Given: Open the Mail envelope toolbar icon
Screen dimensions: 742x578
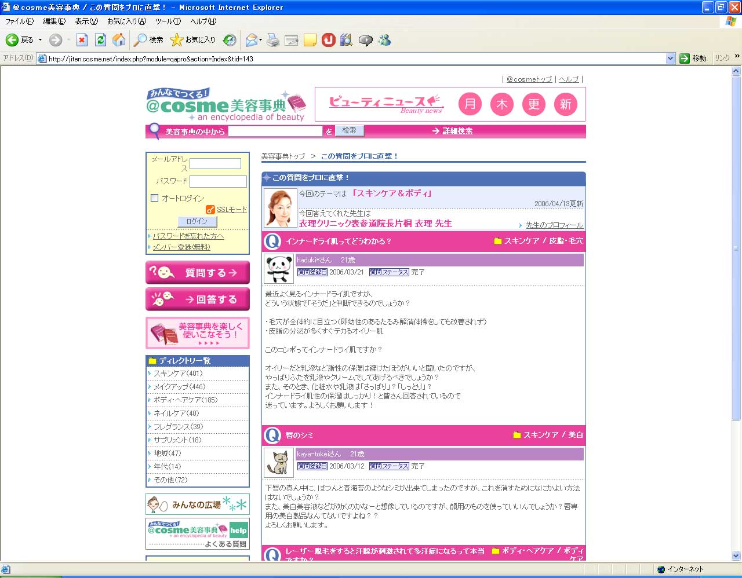Looking at the screenshot, I should [251, 40].
